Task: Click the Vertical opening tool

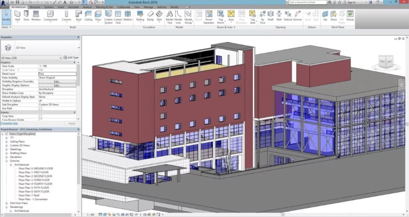Action: pos(288,16)
